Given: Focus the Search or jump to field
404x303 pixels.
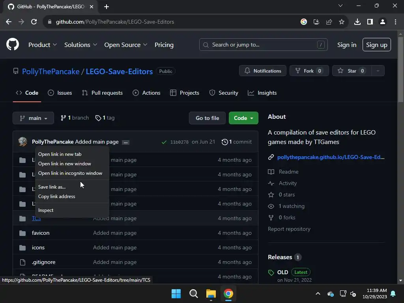Looking at the screenshot, I should tap(263, 45).
